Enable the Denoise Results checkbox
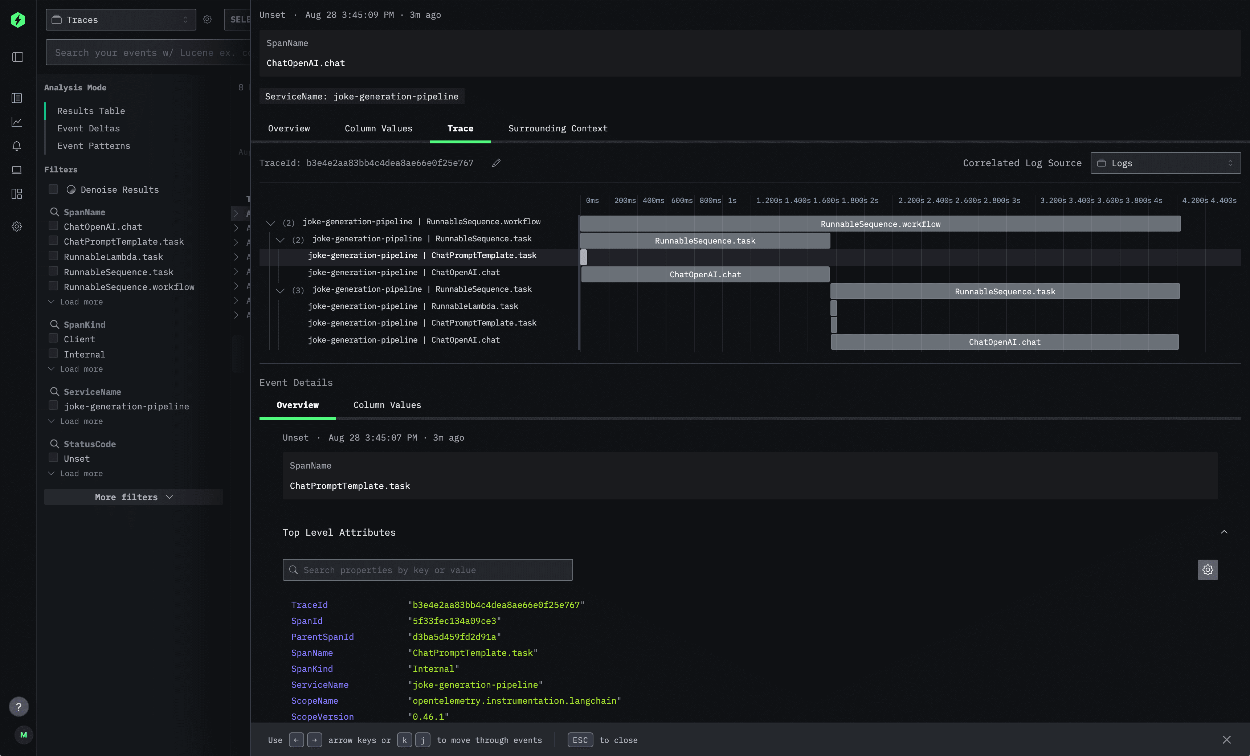 (x=53, y=189)
